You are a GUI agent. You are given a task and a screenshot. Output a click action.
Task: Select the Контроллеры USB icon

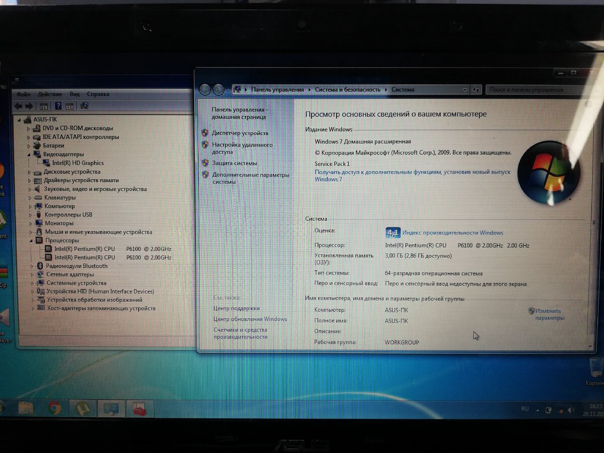pos(39,215)
